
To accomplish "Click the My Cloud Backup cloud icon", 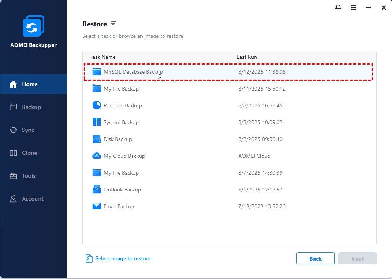I will tap(97, 156).
